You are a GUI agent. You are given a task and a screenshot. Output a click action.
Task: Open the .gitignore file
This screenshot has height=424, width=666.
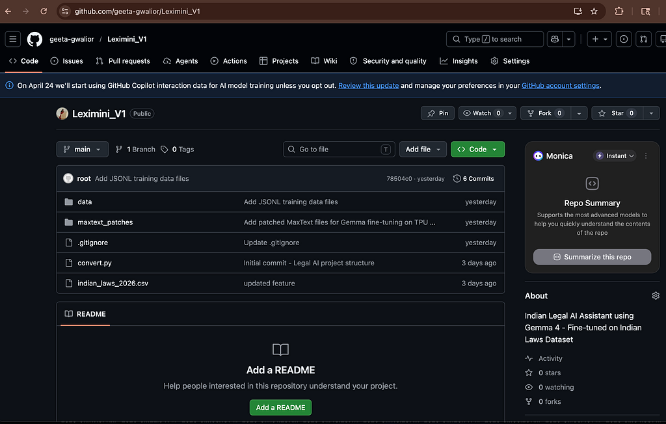(x=92, y=243)
